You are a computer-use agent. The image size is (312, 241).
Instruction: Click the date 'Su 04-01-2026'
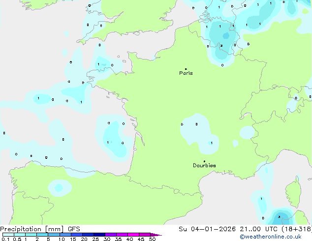click(207, 229)
